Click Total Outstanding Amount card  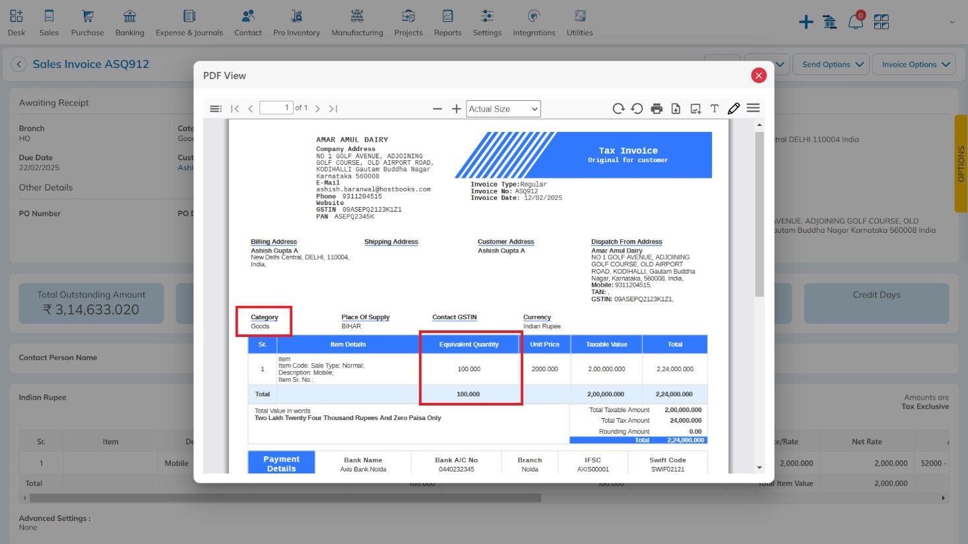tap(91, 303)
